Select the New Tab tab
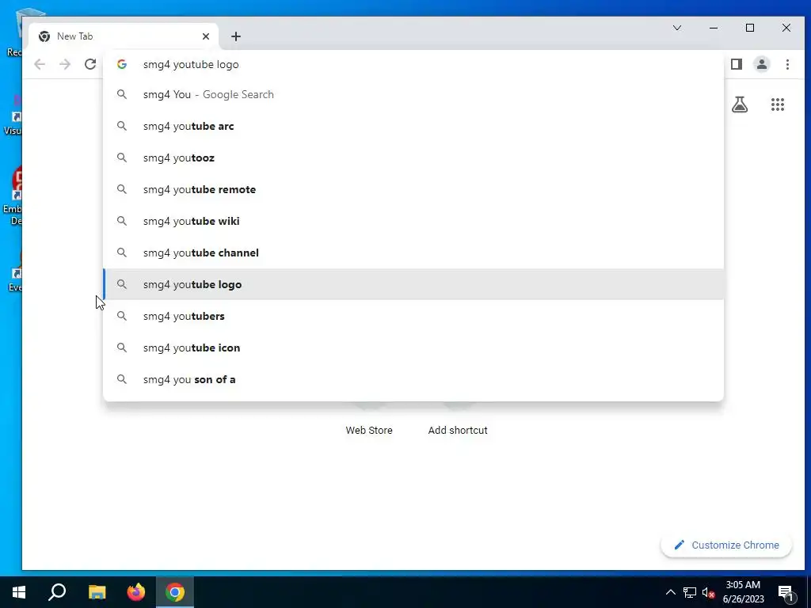Screen dimensions: 811x608 click(123, 36)
